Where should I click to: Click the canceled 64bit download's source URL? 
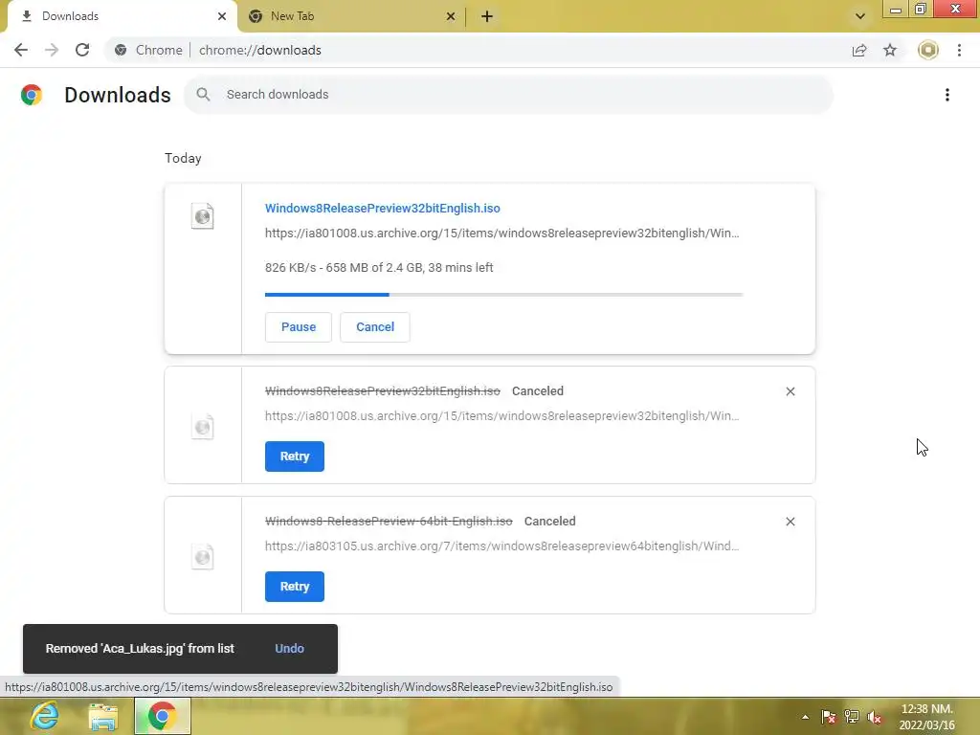(501, 546)
